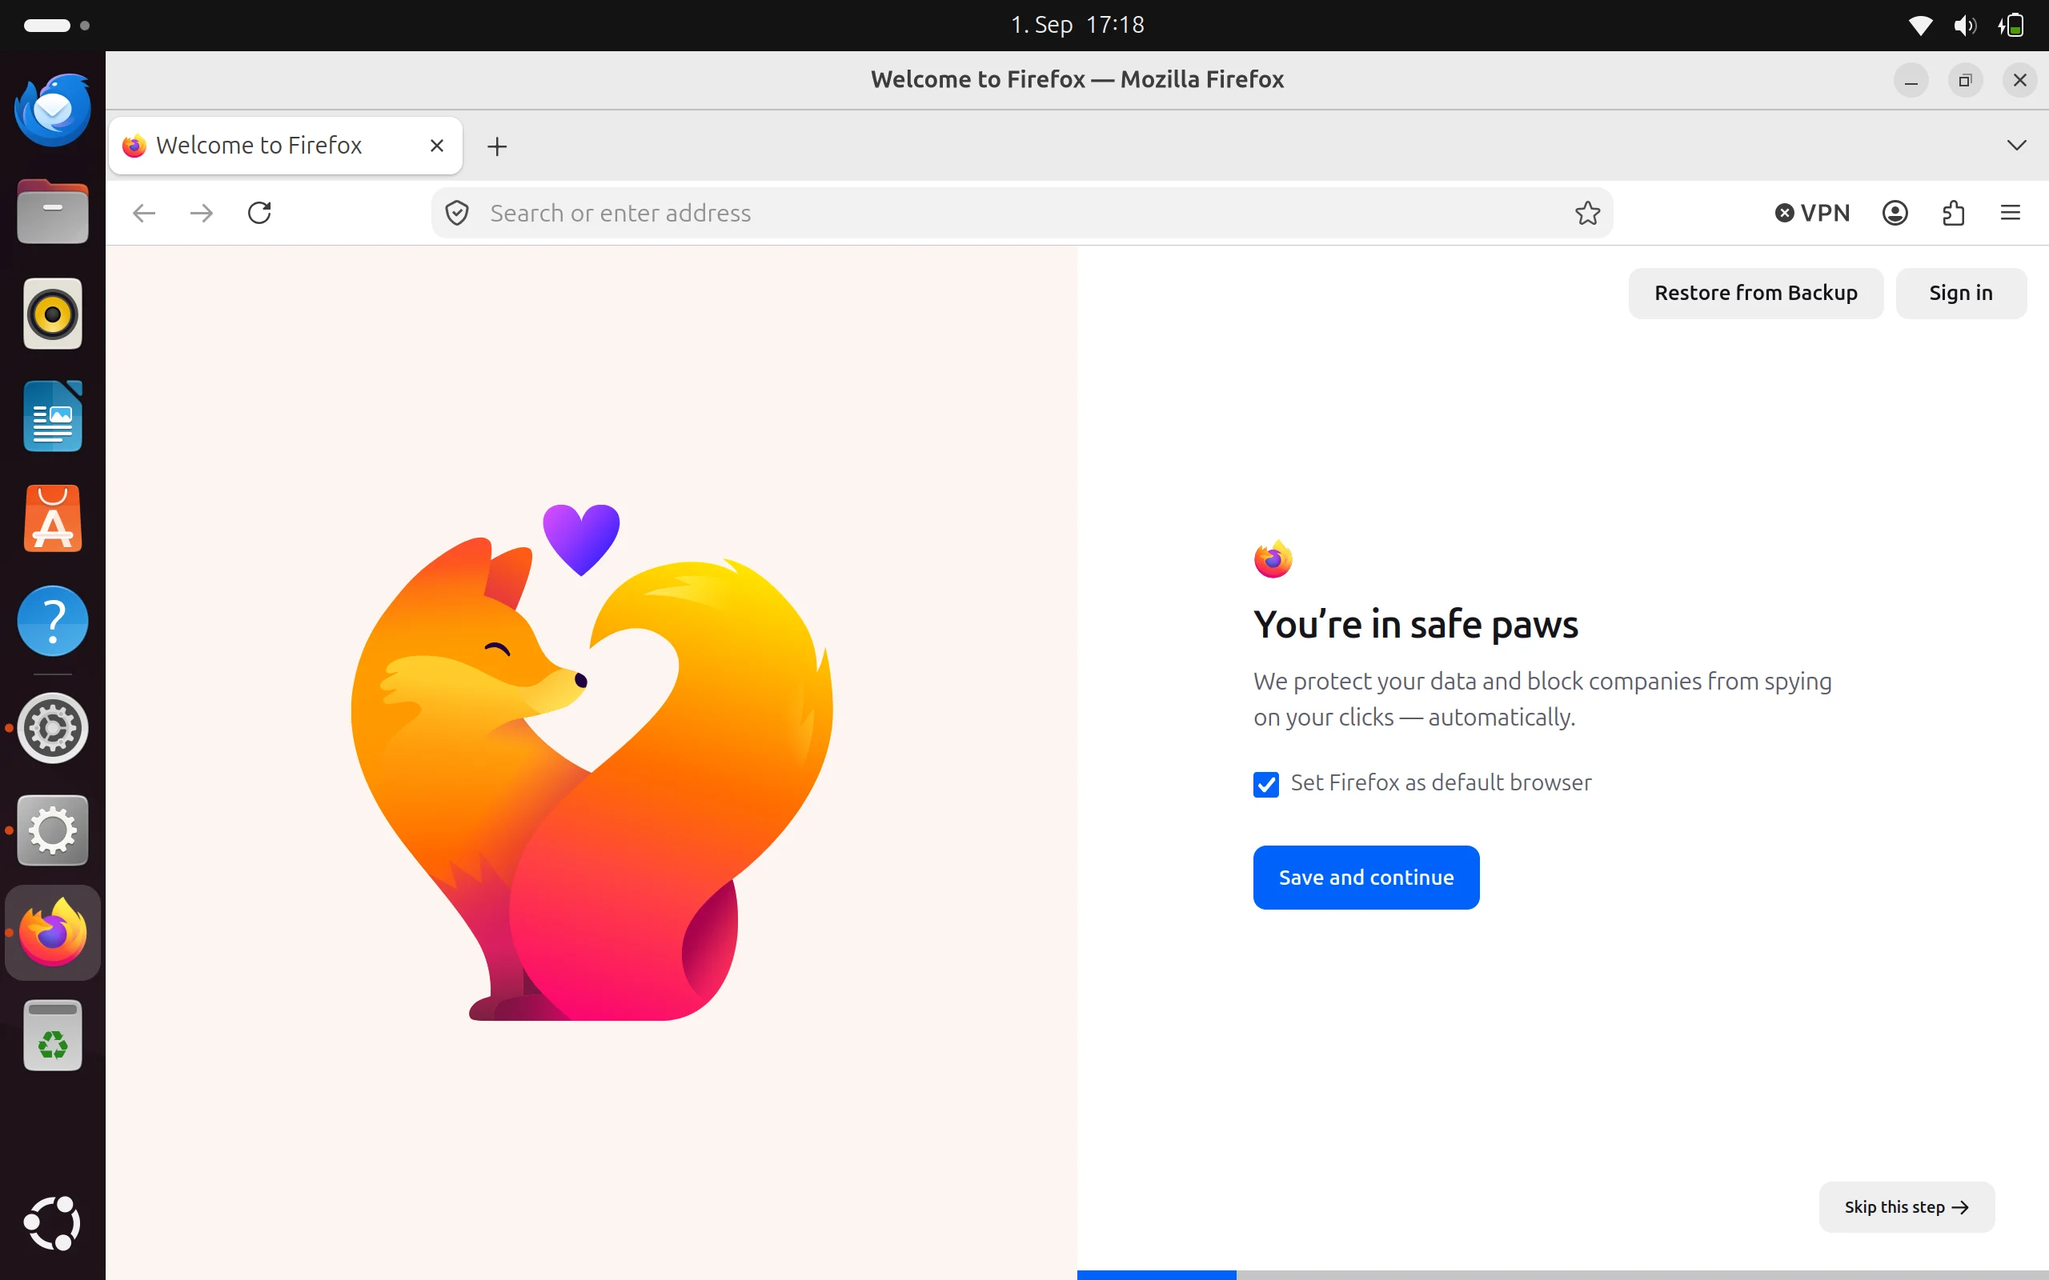Screen dimensions: 2049x1280
Task: Open LibreOffice Writer from the dock
Action: [x=53, y=417]
